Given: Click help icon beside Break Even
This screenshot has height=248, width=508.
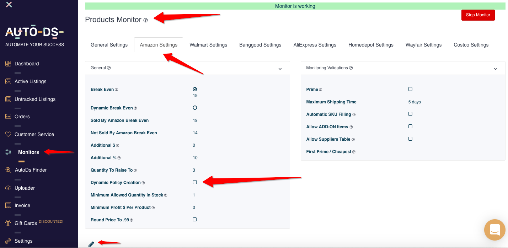Looking at the screenshot, I should (x=116, y=90).
